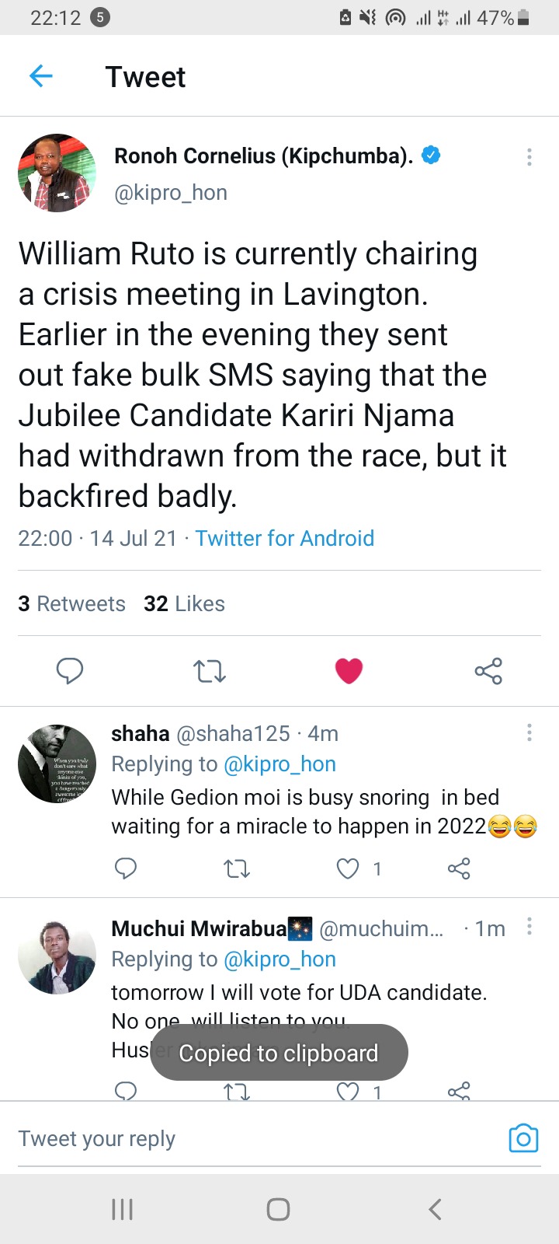The image size is (559, 1244).
Task: Open more options on Muchui Mwirabua's reply
Action: pyautogui.click(x=529, y=926)
